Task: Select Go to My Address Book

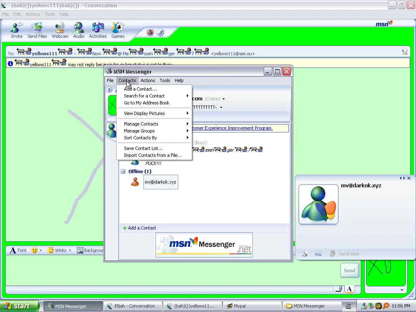Action: coord(154,103)
